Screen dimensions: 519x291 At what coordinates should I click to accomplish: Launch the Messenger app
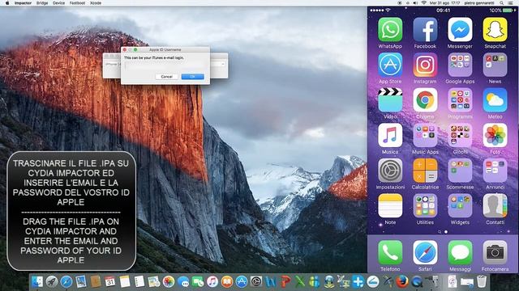point(460,30)
